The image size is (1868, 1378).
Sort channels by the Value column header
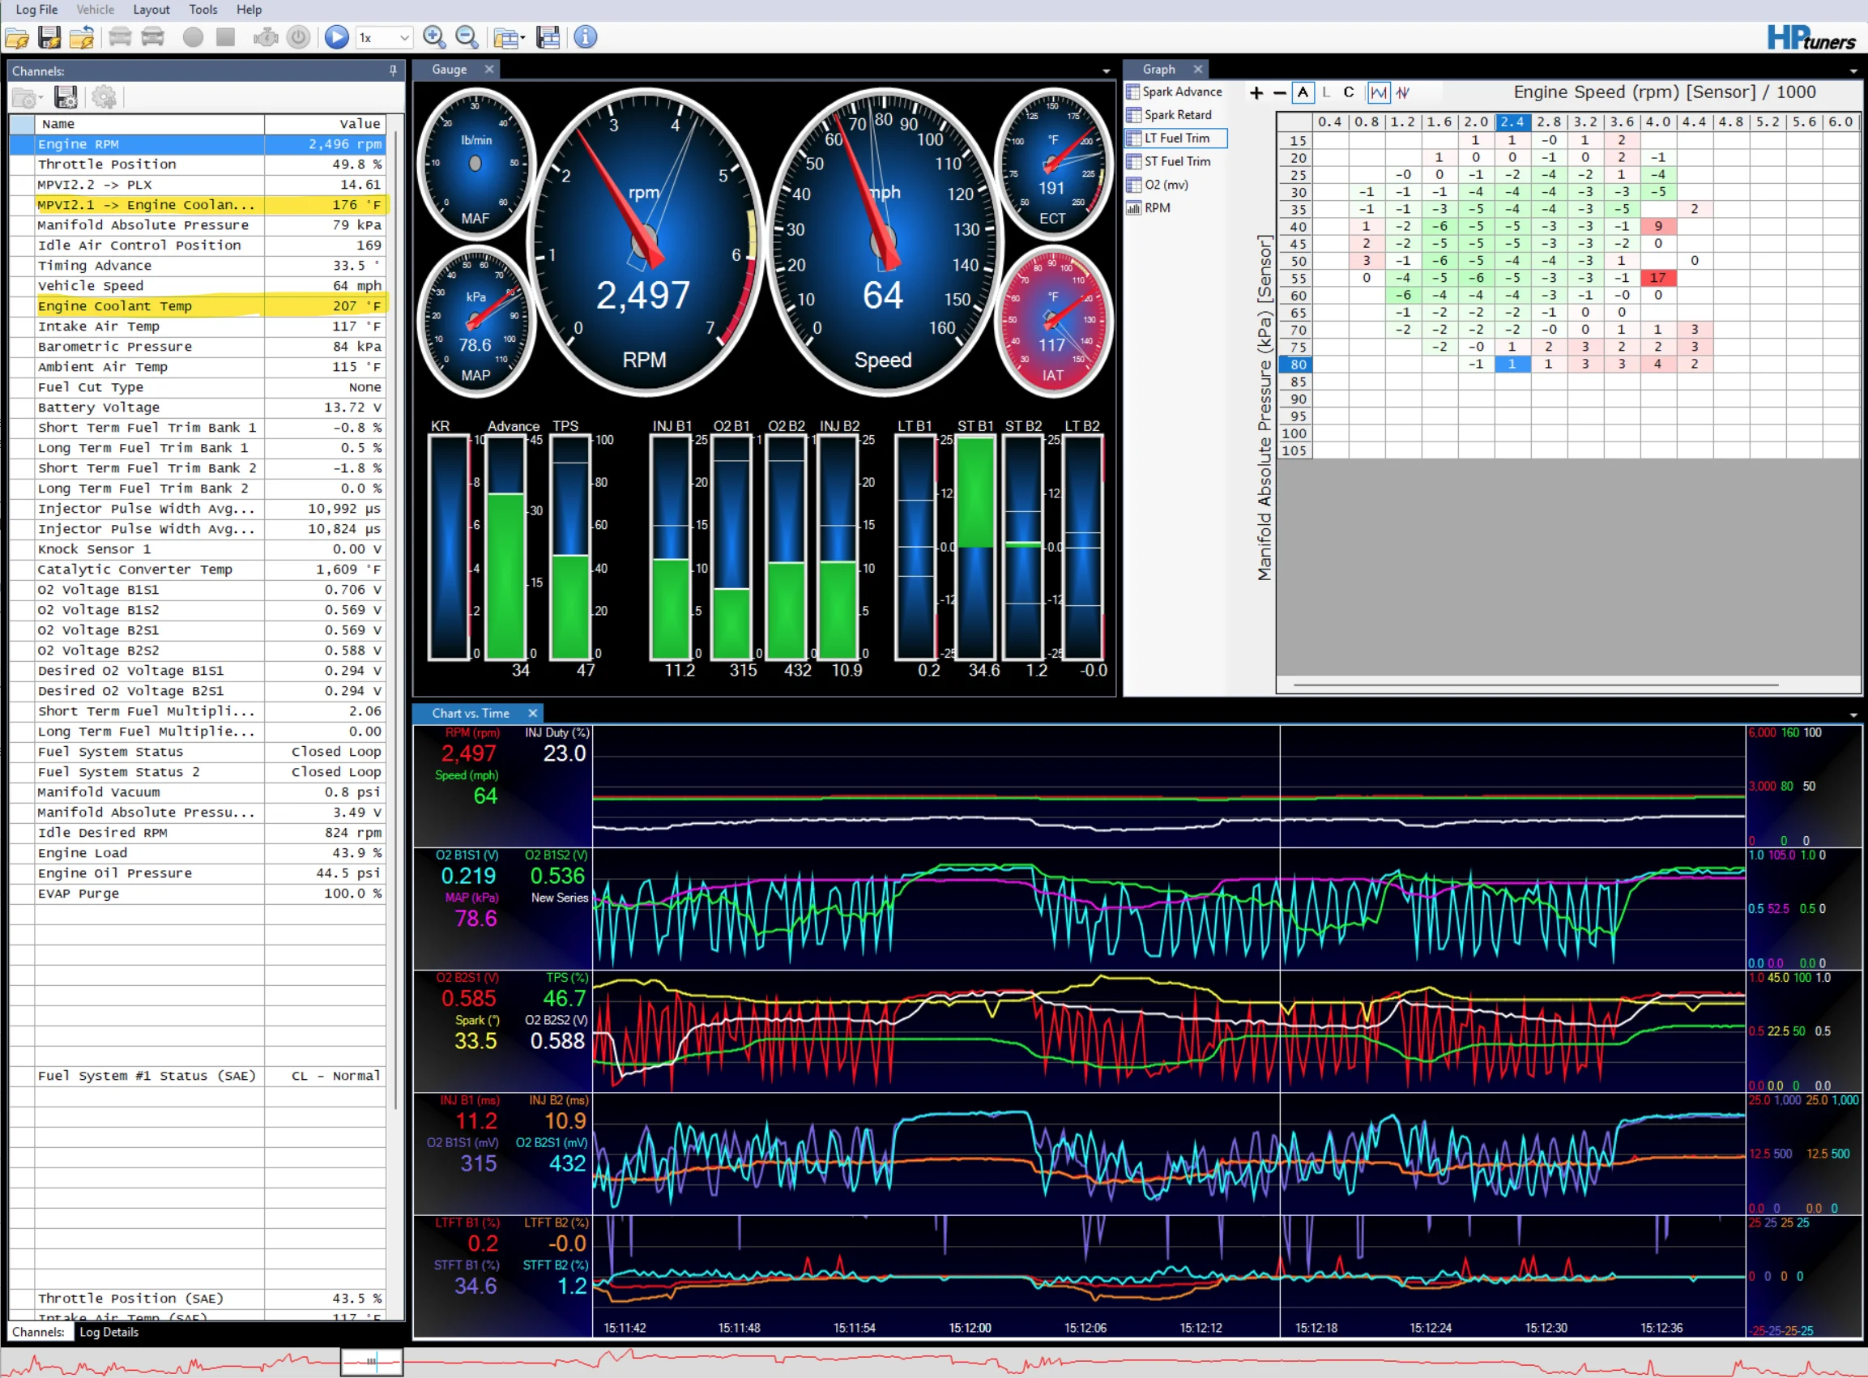point(324,123)
